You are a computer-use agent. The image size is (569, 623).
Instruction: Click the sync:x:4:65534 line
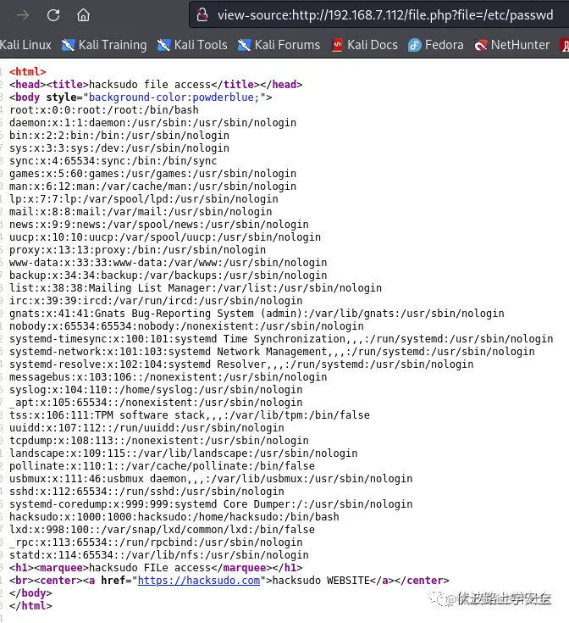pyautogui.click(x=113, y=161)
